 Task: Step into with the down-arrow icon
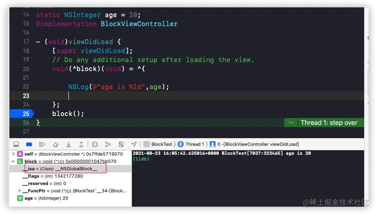click(68, 145)
